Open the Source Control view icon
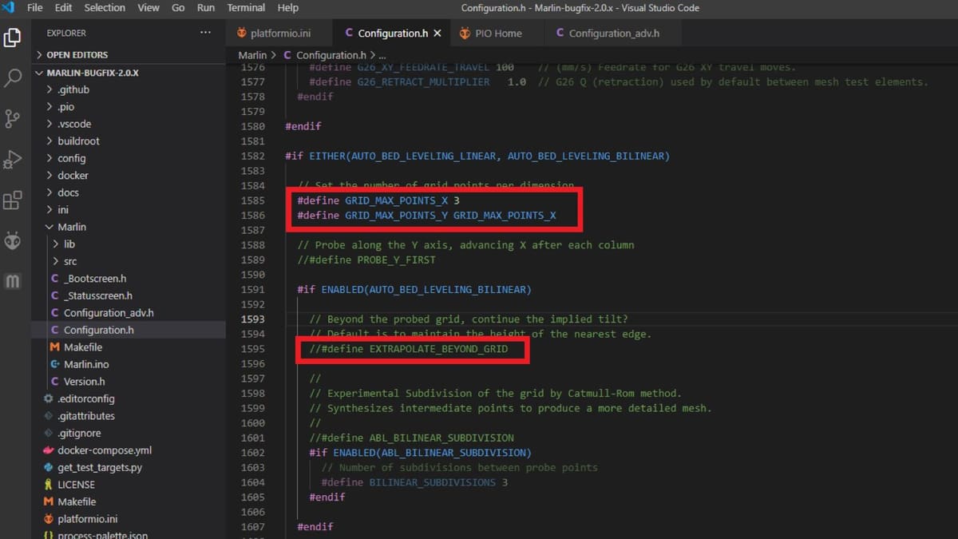Image resolution: width=958 pixels, height=539 pixels. pyautogui.click(x=13, y=119)
